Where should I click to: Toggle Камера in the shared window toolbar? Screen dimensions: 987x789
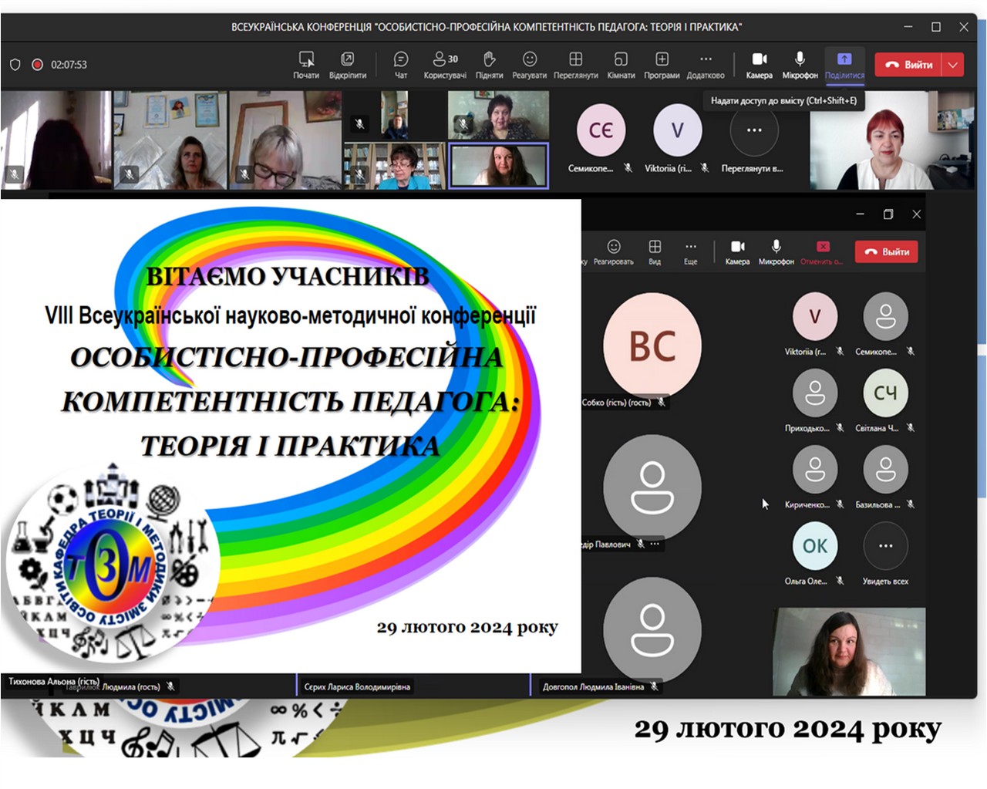point(738,252)
